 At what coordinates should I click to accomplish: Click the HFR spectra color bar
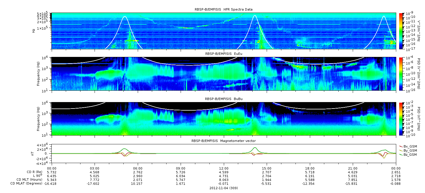(401, 31)
